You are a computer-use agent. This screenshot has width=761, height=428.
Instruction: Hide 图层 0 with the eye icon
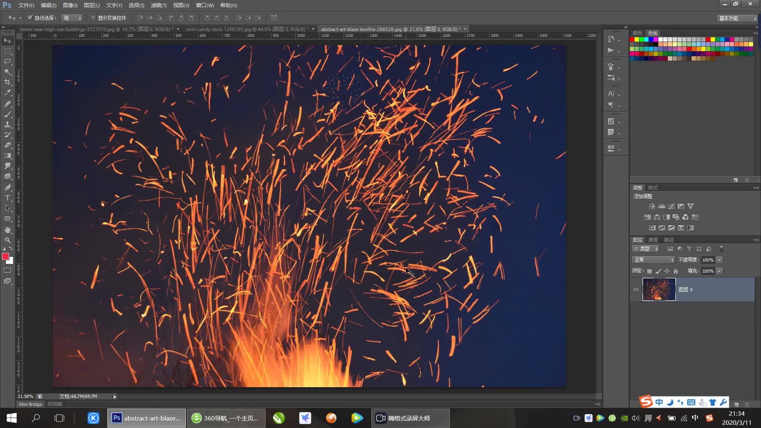coord(636,290)
